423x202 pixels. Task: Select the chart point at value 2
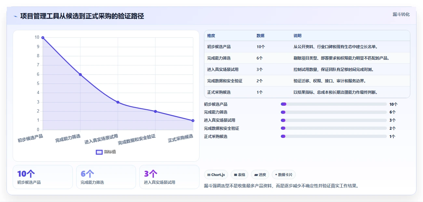[156, 111]
